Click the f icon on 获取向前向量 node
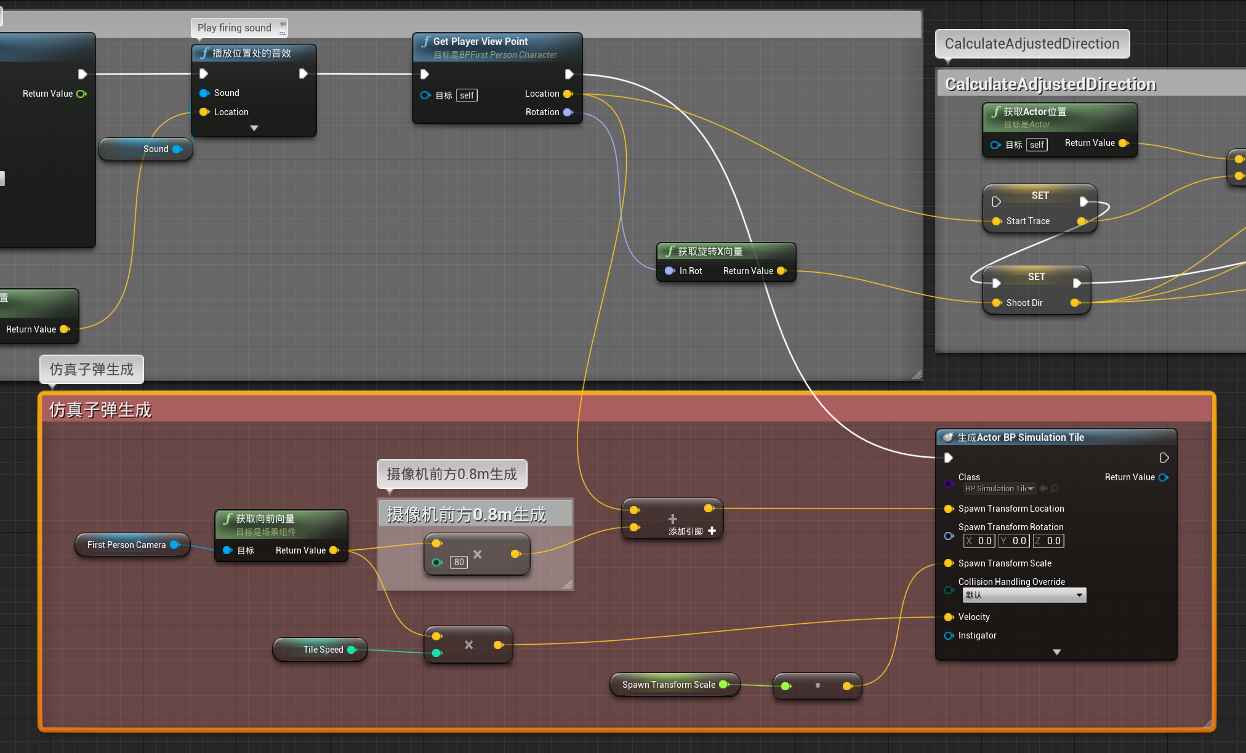Image resolution: width=1246 pixels, height=753 pixels. 228,518
